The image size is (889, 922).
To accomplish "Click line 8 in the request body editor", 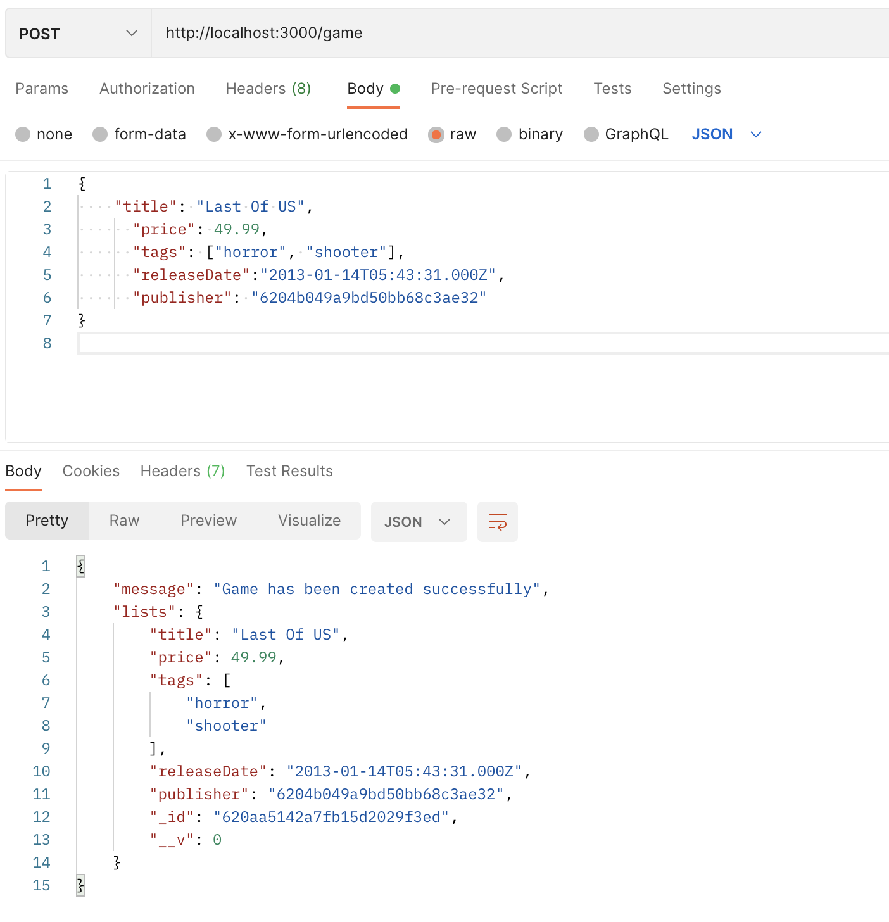I will click(253, 343).
